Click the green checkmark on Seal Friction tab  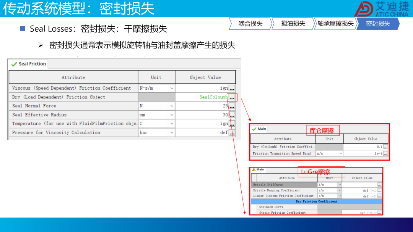click(x=14, y=64)
